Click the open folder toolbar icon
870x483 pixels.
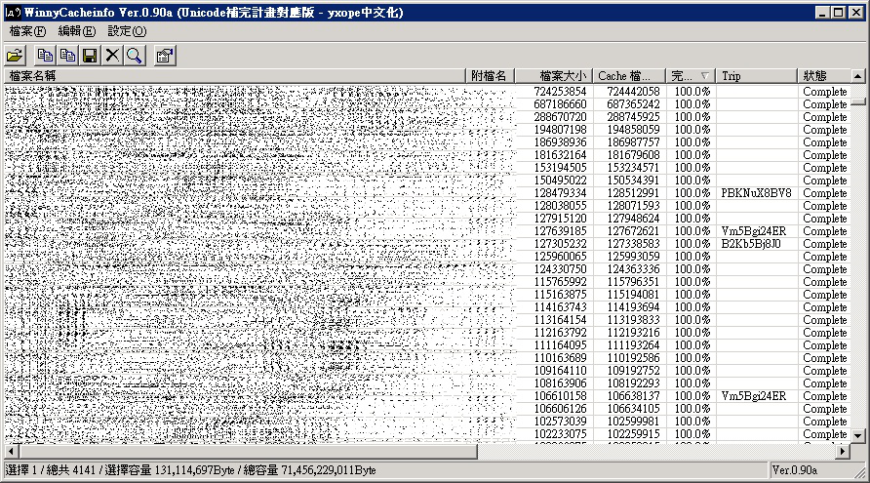click(15, 56)
